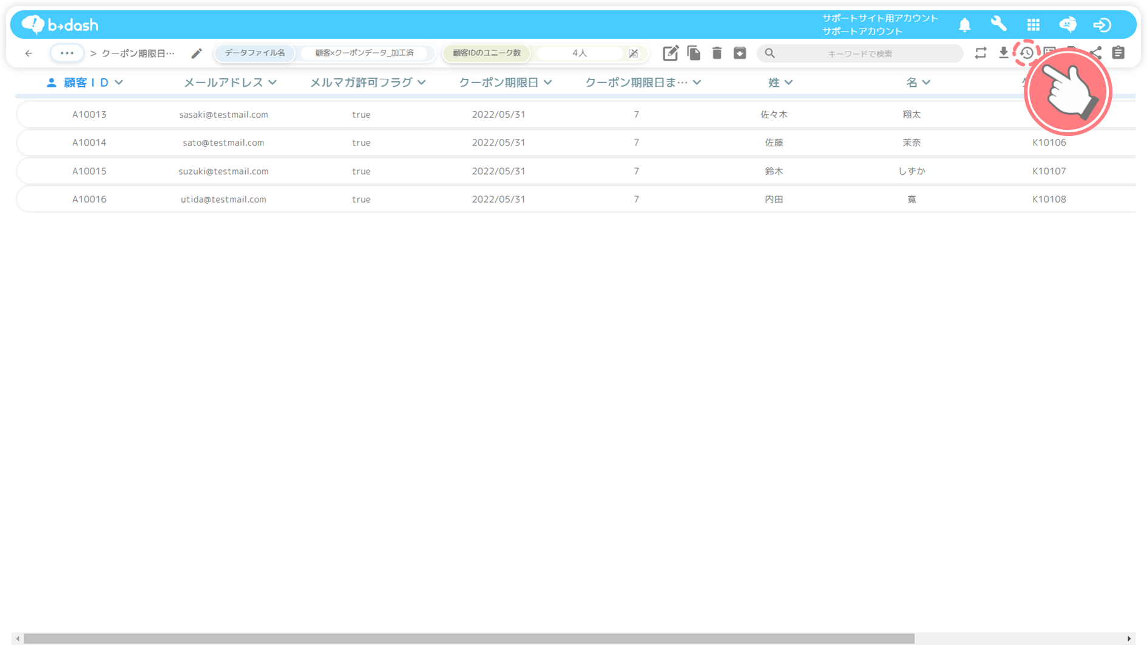1147x645 pixels.
Task: Select the A10015 cell
Action: pos(89,171)
